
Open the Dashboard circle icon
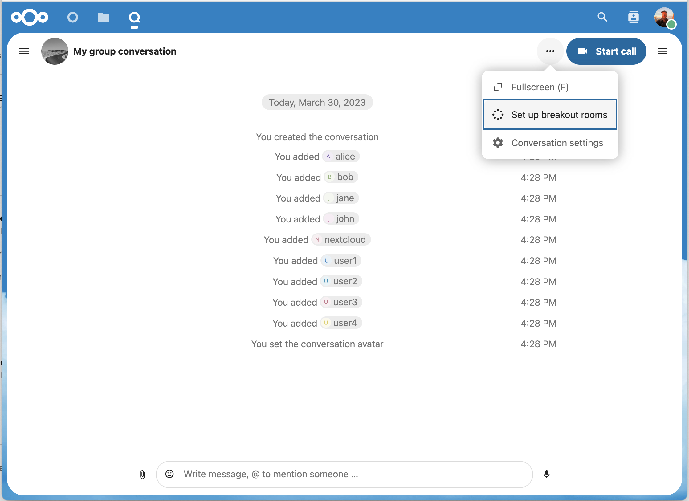pos(73,17)
